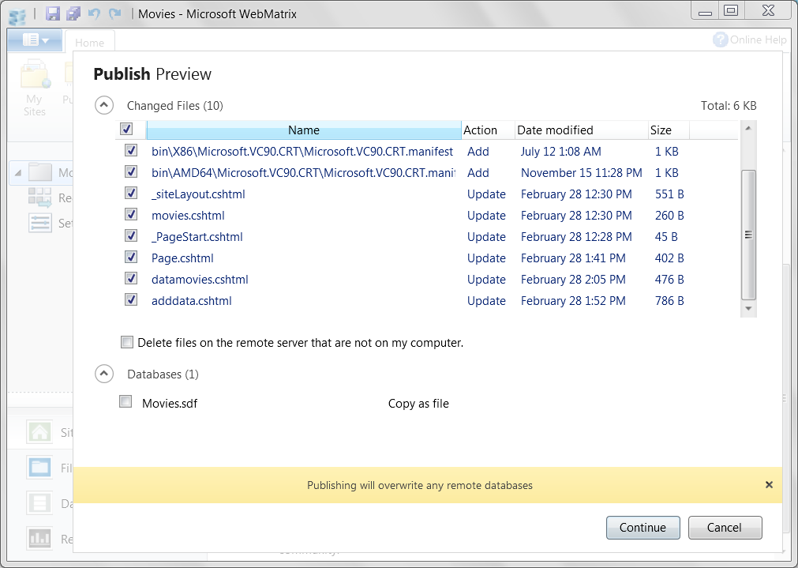Uncheck the _siteLayout.cshtml checkbox
The width and height of the screenshot is (798, 568).
(x=131, y=194)
